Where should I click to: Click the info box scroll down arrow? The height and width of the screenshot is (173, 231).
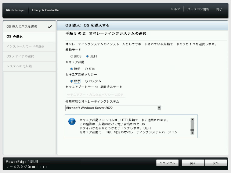pos(192,133)
